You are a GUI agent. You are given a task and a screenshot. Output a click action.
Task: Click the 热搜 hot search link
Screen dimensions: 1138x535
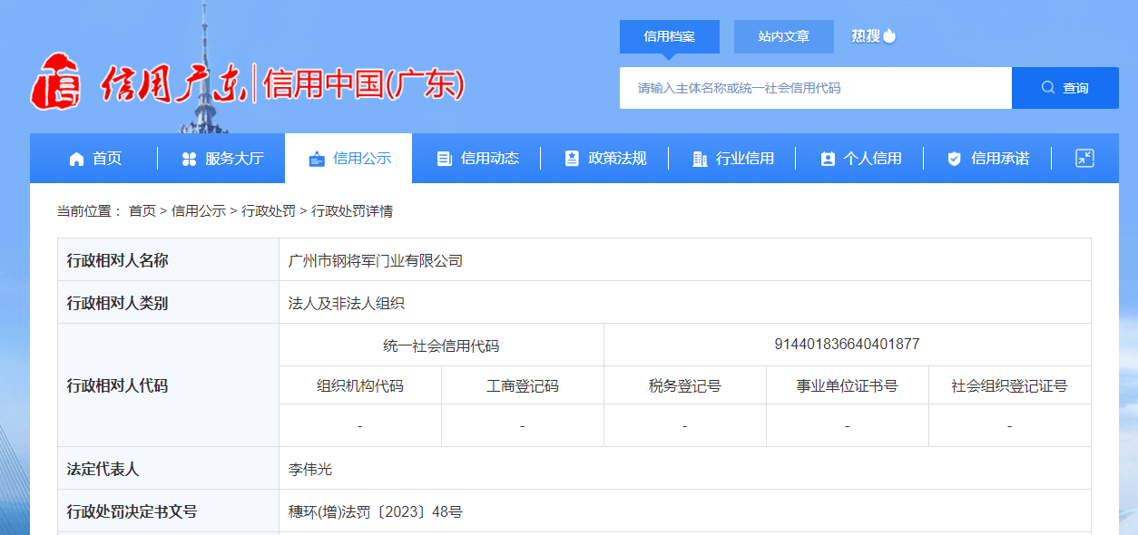click(866, 35)
